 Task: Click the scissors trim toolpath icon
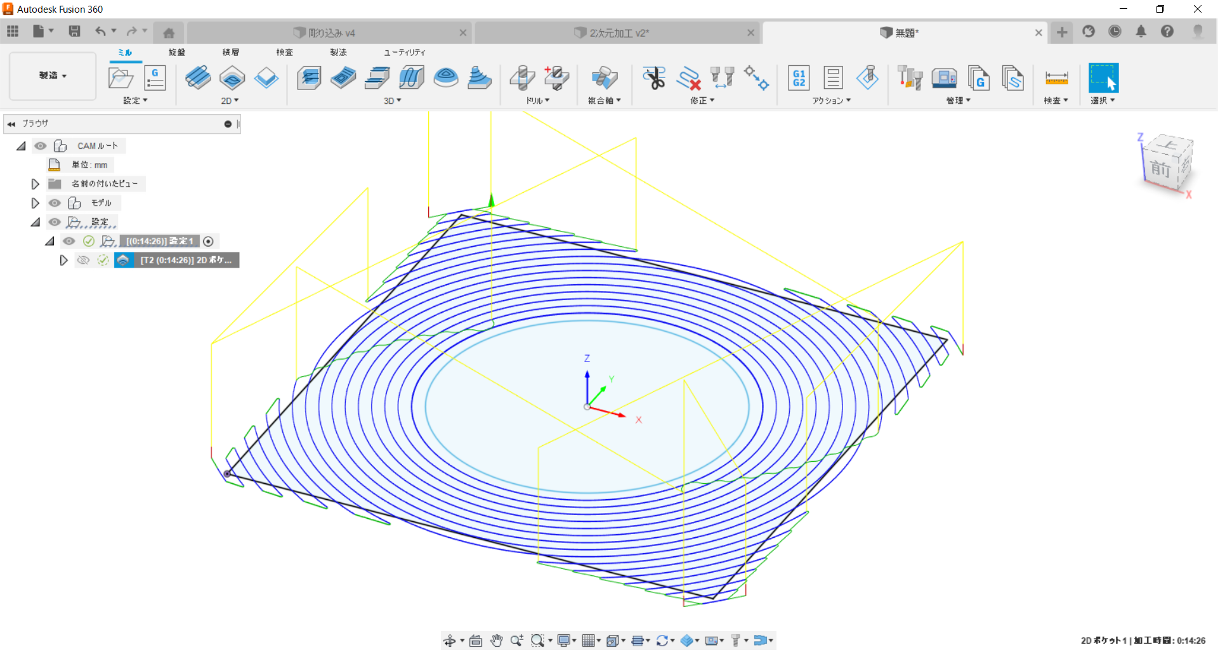point(653,78)
